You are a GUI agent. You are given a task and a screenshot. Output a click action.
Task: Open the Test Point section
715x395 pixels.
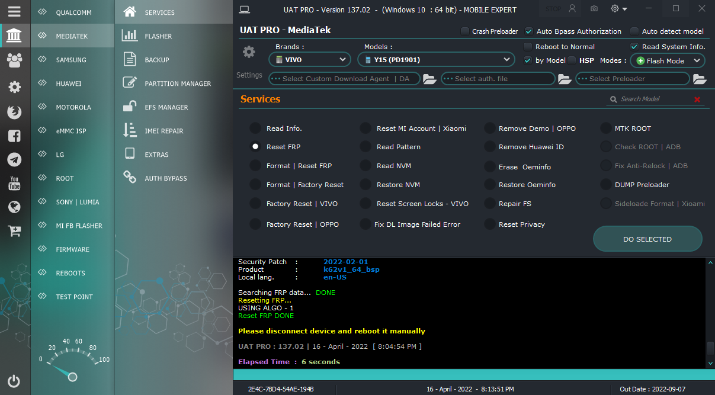[72, 296]
